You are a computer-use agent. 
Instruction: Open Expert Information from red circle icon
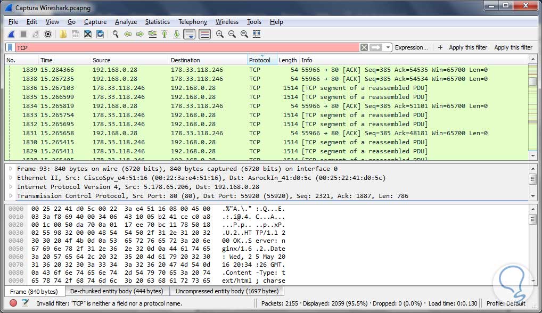pyautogui.click(x=13, y=303)
